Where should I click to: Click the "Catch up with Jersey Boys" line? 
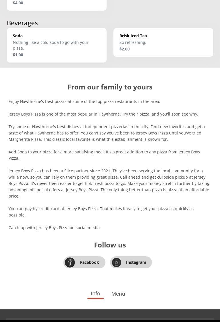coord(54,228)
